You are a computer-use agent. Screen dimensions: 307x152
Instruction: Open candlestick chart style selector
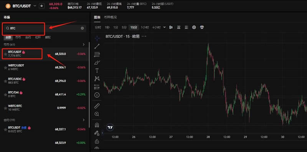pyautogui.click(x=171, y=27)
